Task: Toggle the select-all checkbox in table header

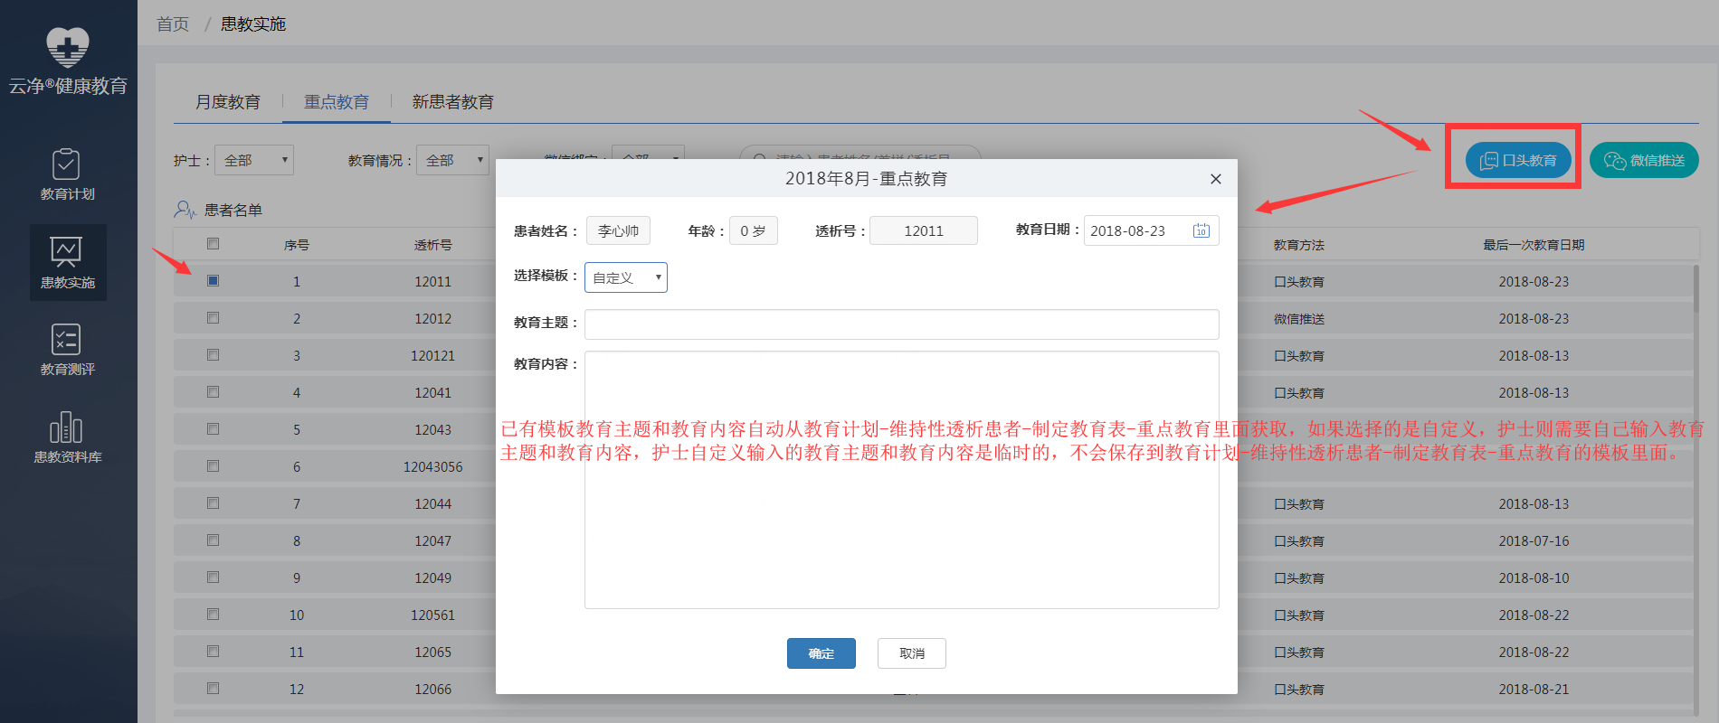Action: point(214,244)
